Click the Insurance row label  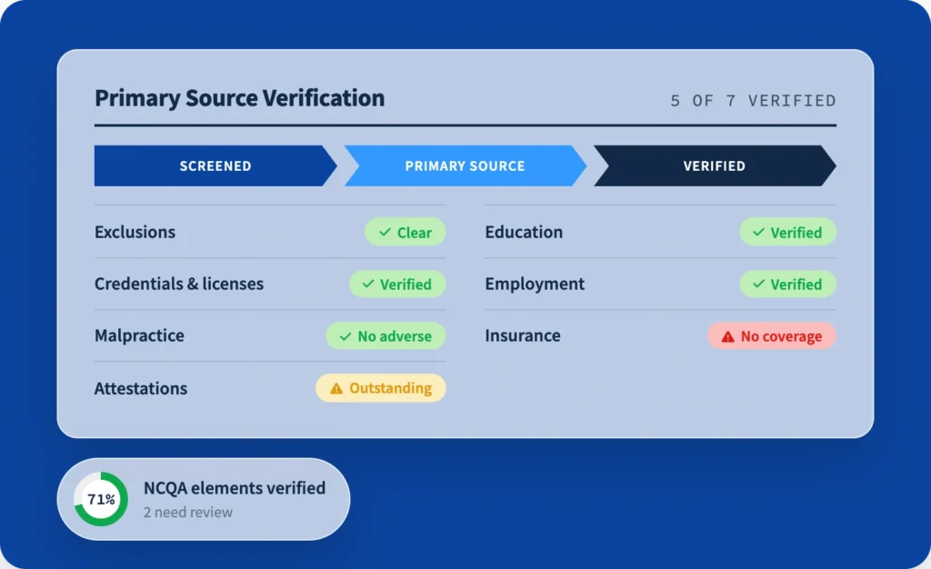point(523,335)
